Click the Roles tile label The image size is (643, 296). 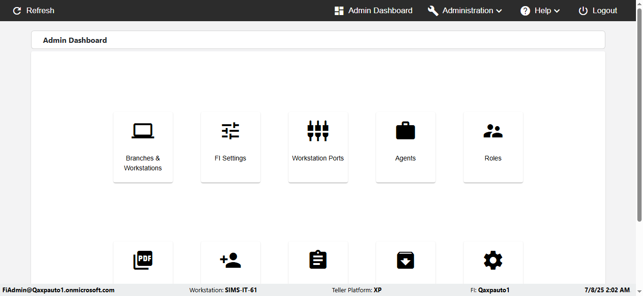pyautogui.click(x=493, y=158)
